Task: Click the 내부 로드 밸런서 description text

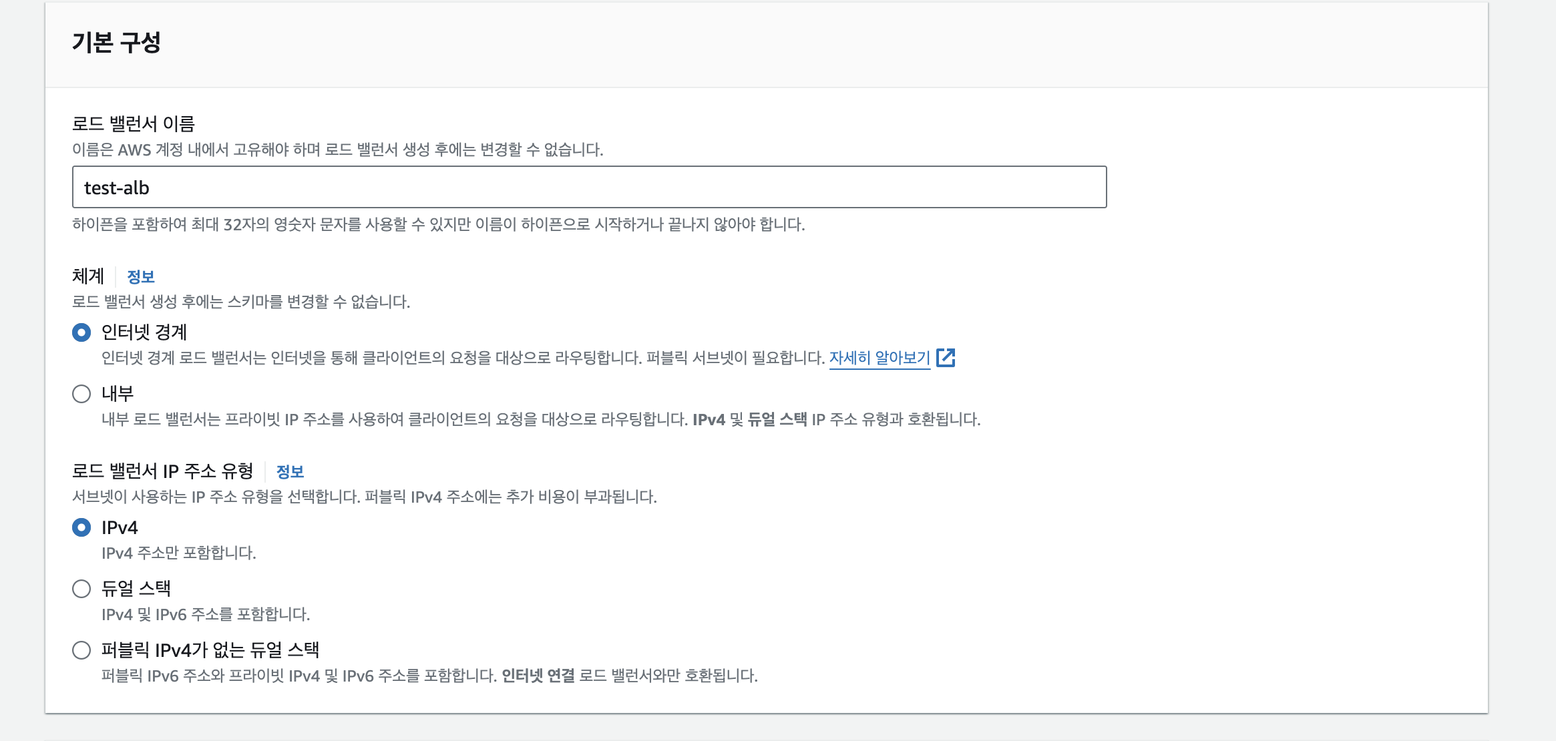Action: point(540,419)
